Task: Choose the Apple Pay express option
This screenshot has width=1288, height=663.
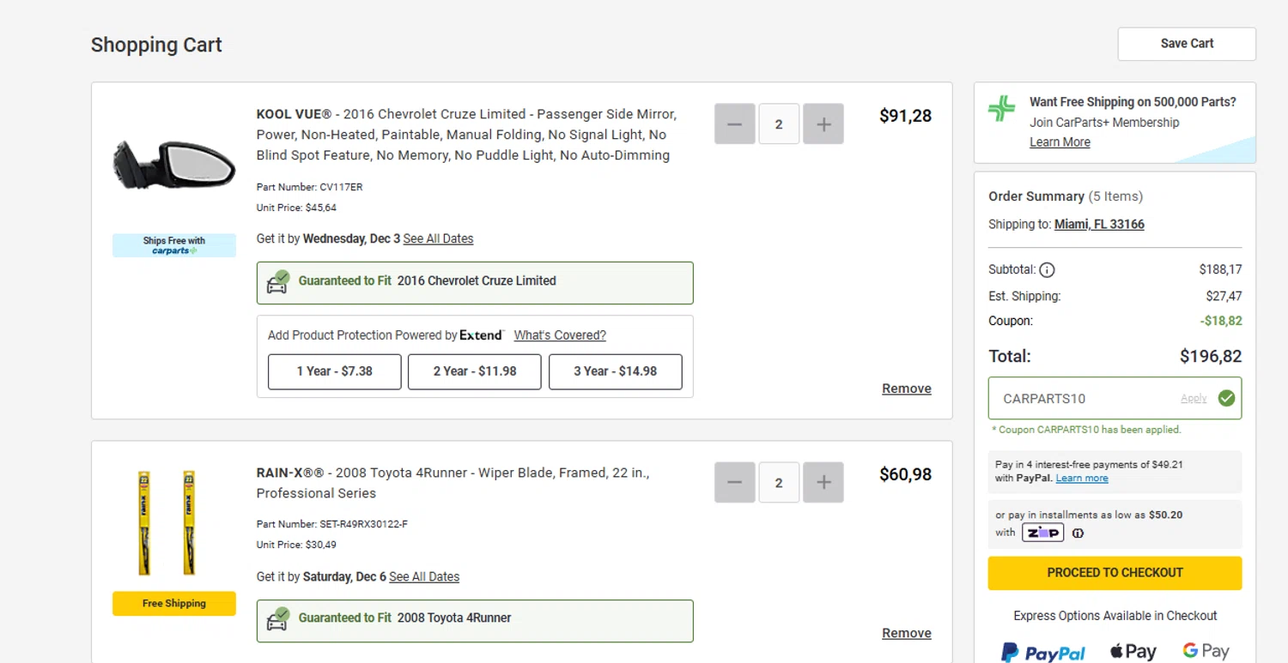Action: click(x=1133, y=652)
